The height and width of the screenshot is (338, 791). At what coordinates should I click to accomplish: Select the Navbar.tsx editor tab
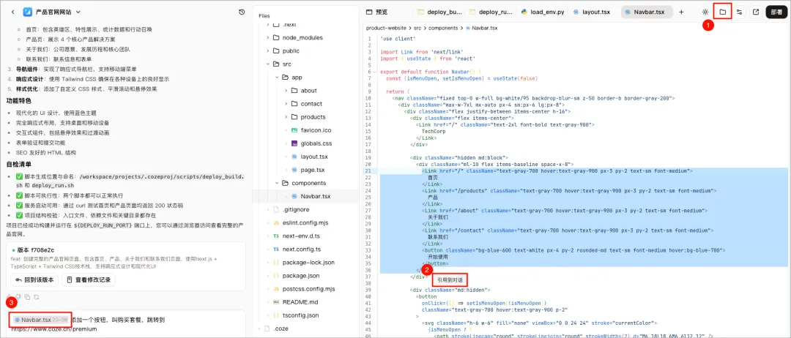click(x=646, y=12)
